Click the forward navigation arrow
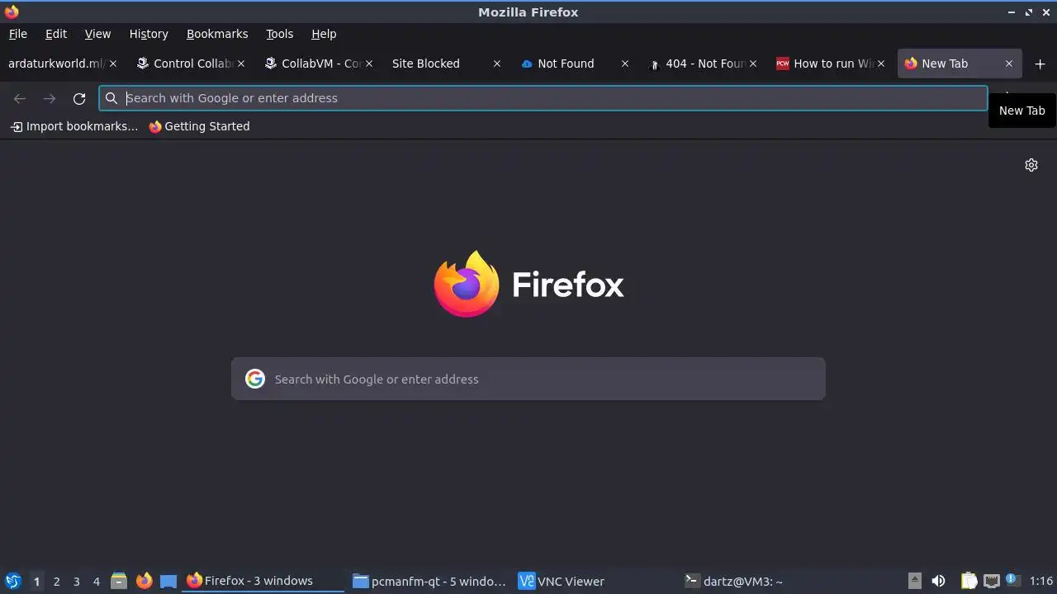The width and height of the screenshot is (1057, 594). pyautogui.click(x=50, y=98)
